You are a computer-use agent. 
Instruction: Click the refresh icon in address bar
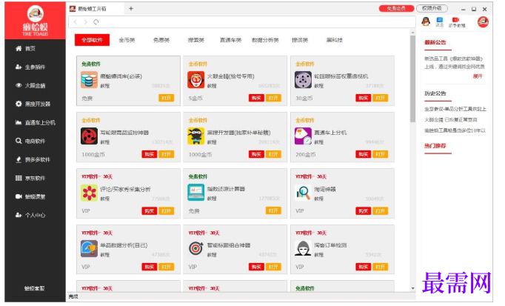click(96, 22)
